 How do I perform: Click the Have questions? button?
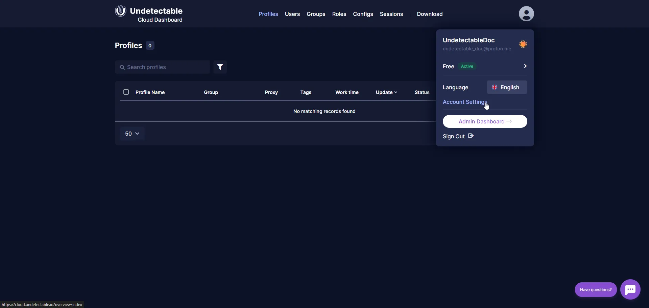pos(596,289)
